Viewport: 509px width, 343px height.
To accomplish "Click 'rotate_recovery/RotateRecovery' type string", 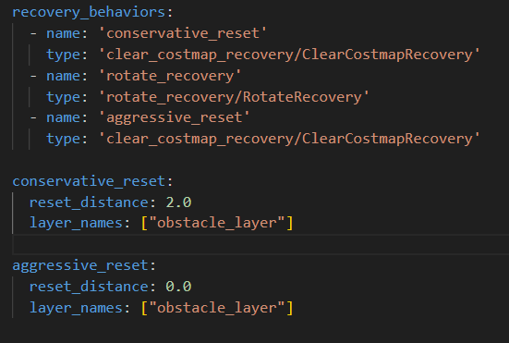I will 234,97.
